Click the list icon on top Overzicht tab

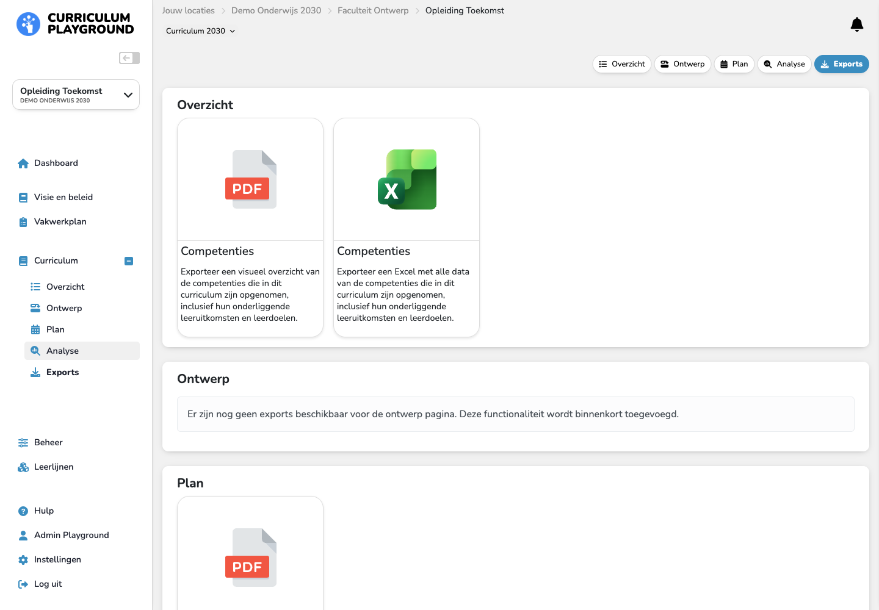click(x=603, y=64)
